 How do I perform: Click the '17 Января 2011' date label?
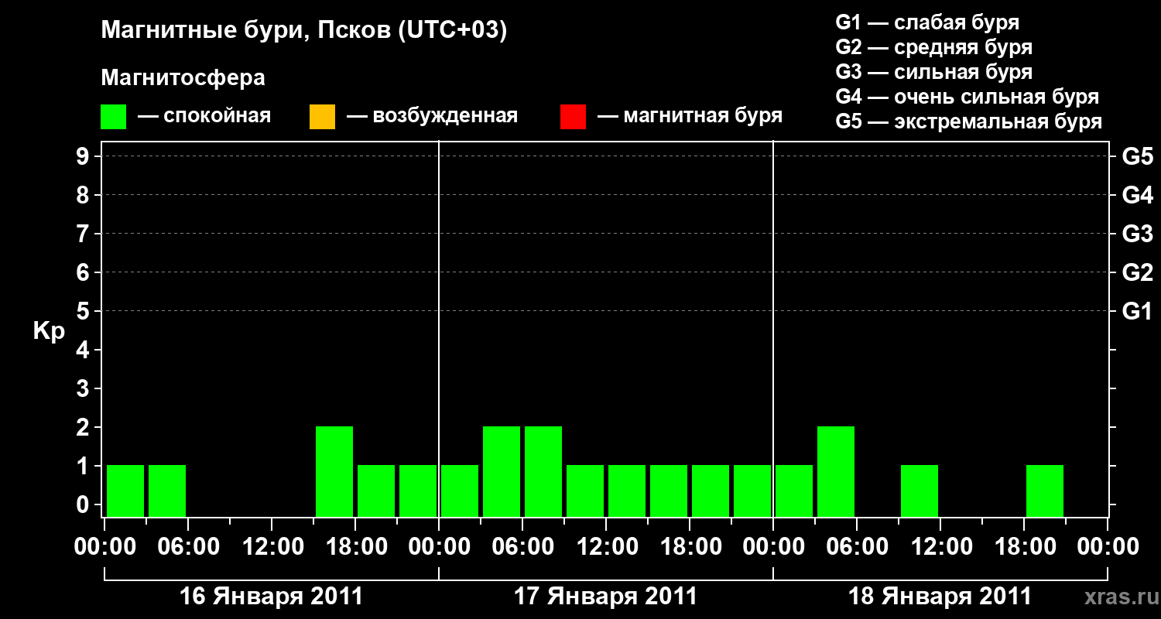(x=605, y=597)
